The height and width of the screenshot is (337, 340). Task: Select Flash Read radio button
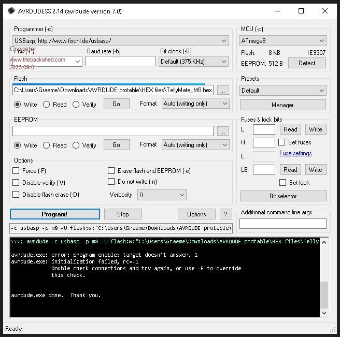point(47,104)
